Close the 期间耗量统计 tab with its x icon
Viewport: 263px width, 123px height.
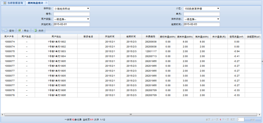click(46, 3)
